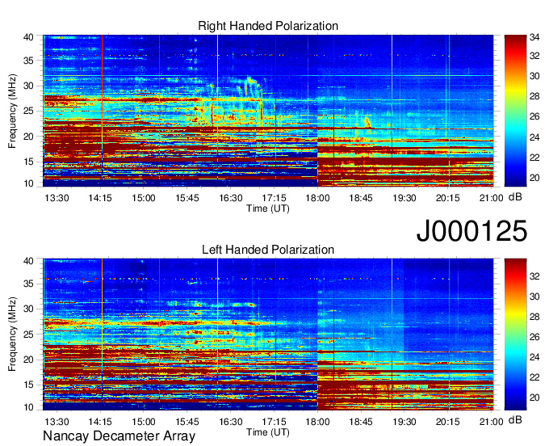
Task: Click the 19:30 time tick under the top plot
Action: (x=404, y=198)
